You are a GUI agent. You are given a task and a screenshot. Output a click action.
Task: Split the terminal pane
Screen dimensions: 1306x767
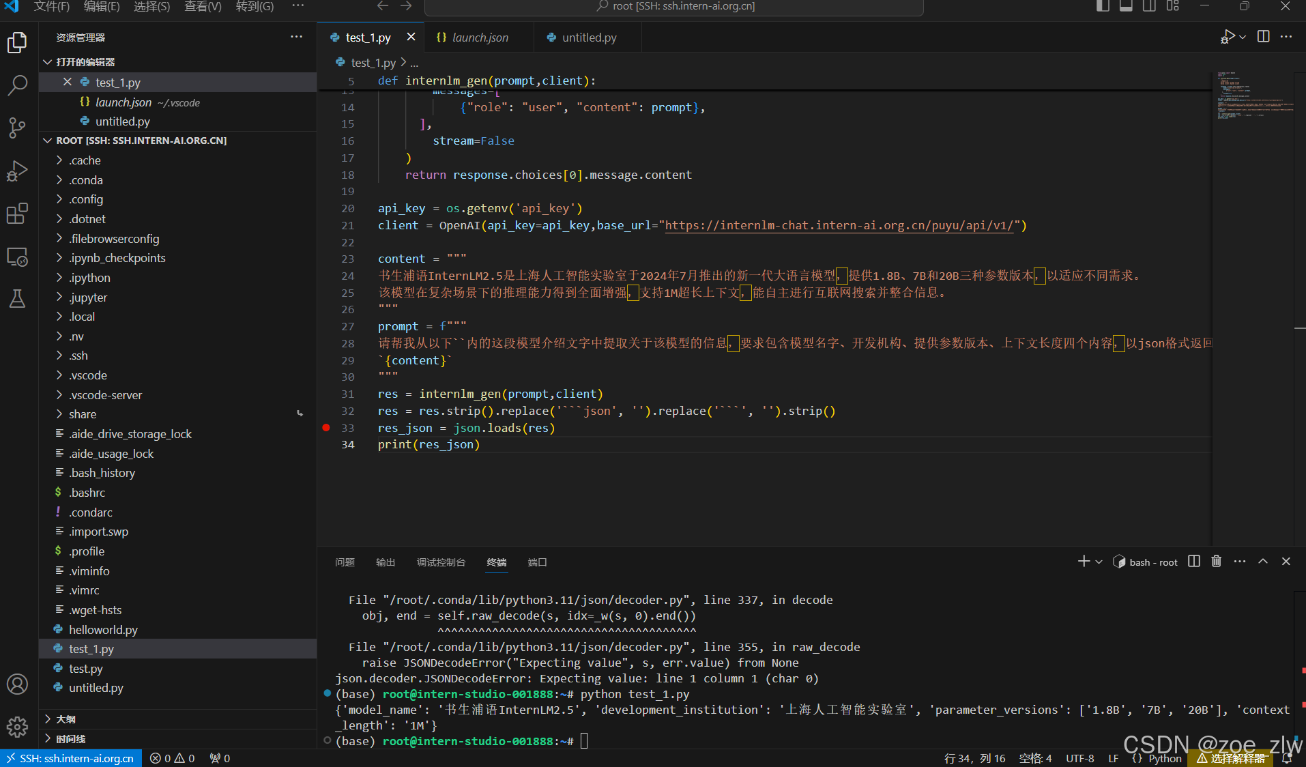(1194, 561)
